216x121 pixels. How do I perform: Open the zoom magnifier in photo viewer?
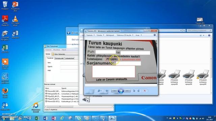click(100, 91)
